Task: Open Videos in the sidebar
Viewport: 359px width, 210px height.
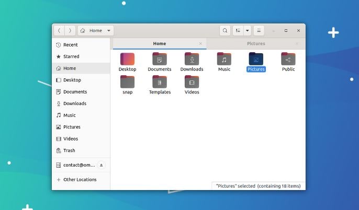Action: point(81,139)
